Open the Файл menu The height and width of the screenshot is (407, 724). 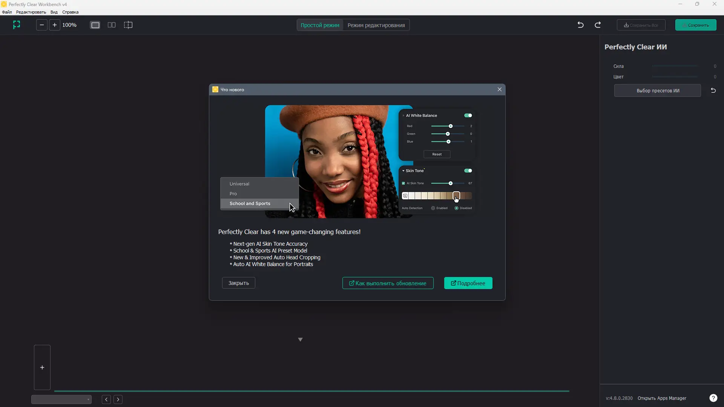pyautogui.click(x=7, y=12)
